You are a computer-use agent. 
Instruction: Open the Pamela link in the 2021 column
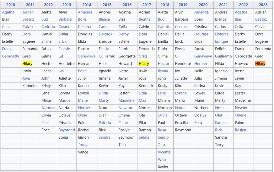[x=221, y=123]
